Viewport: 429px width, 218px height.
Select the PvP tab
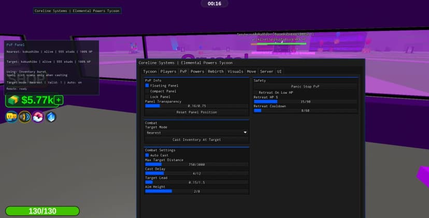183,71
